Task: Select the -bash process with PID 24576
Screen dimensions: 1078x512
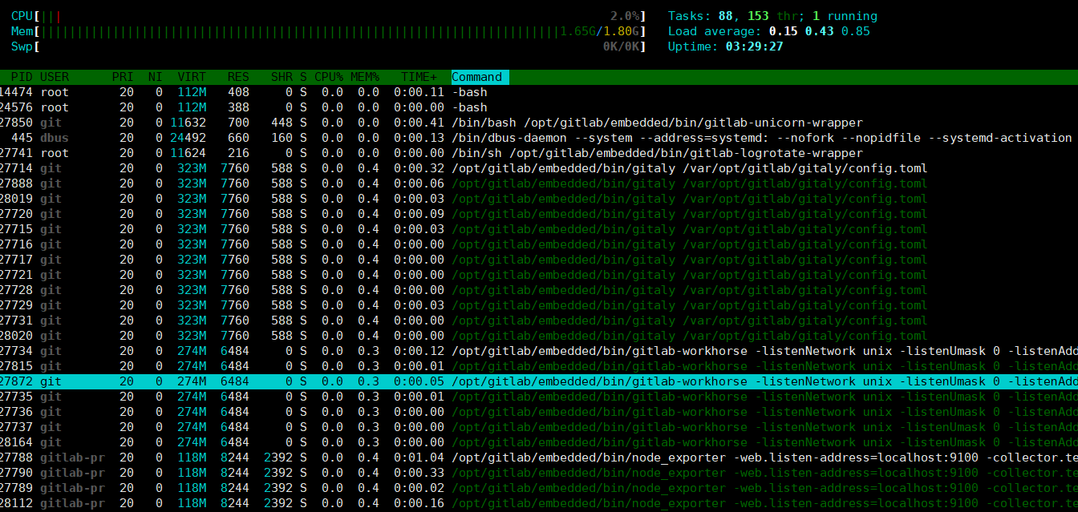Action: click(539, 107)
